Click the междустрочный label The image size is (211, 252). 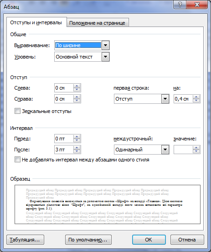pos(133,139)
